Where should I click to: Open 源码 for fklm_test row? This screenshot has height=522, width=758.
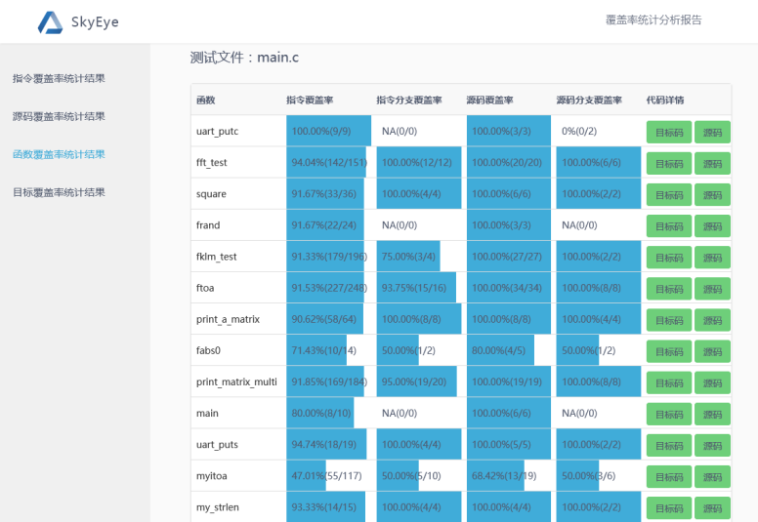click(712, 258)
